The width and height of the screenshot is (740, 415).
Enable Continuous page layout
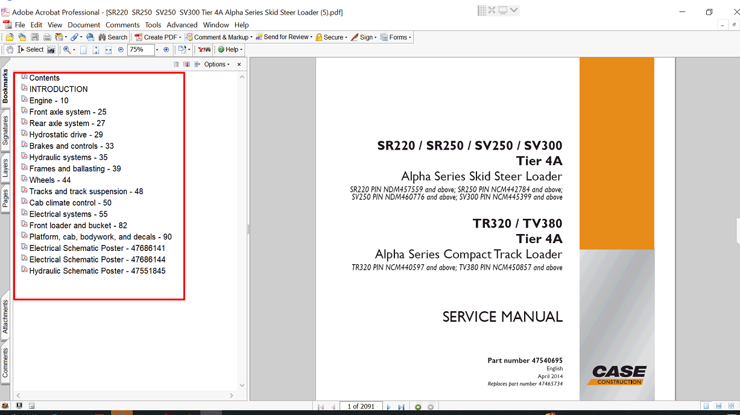[x=718, y=406]
